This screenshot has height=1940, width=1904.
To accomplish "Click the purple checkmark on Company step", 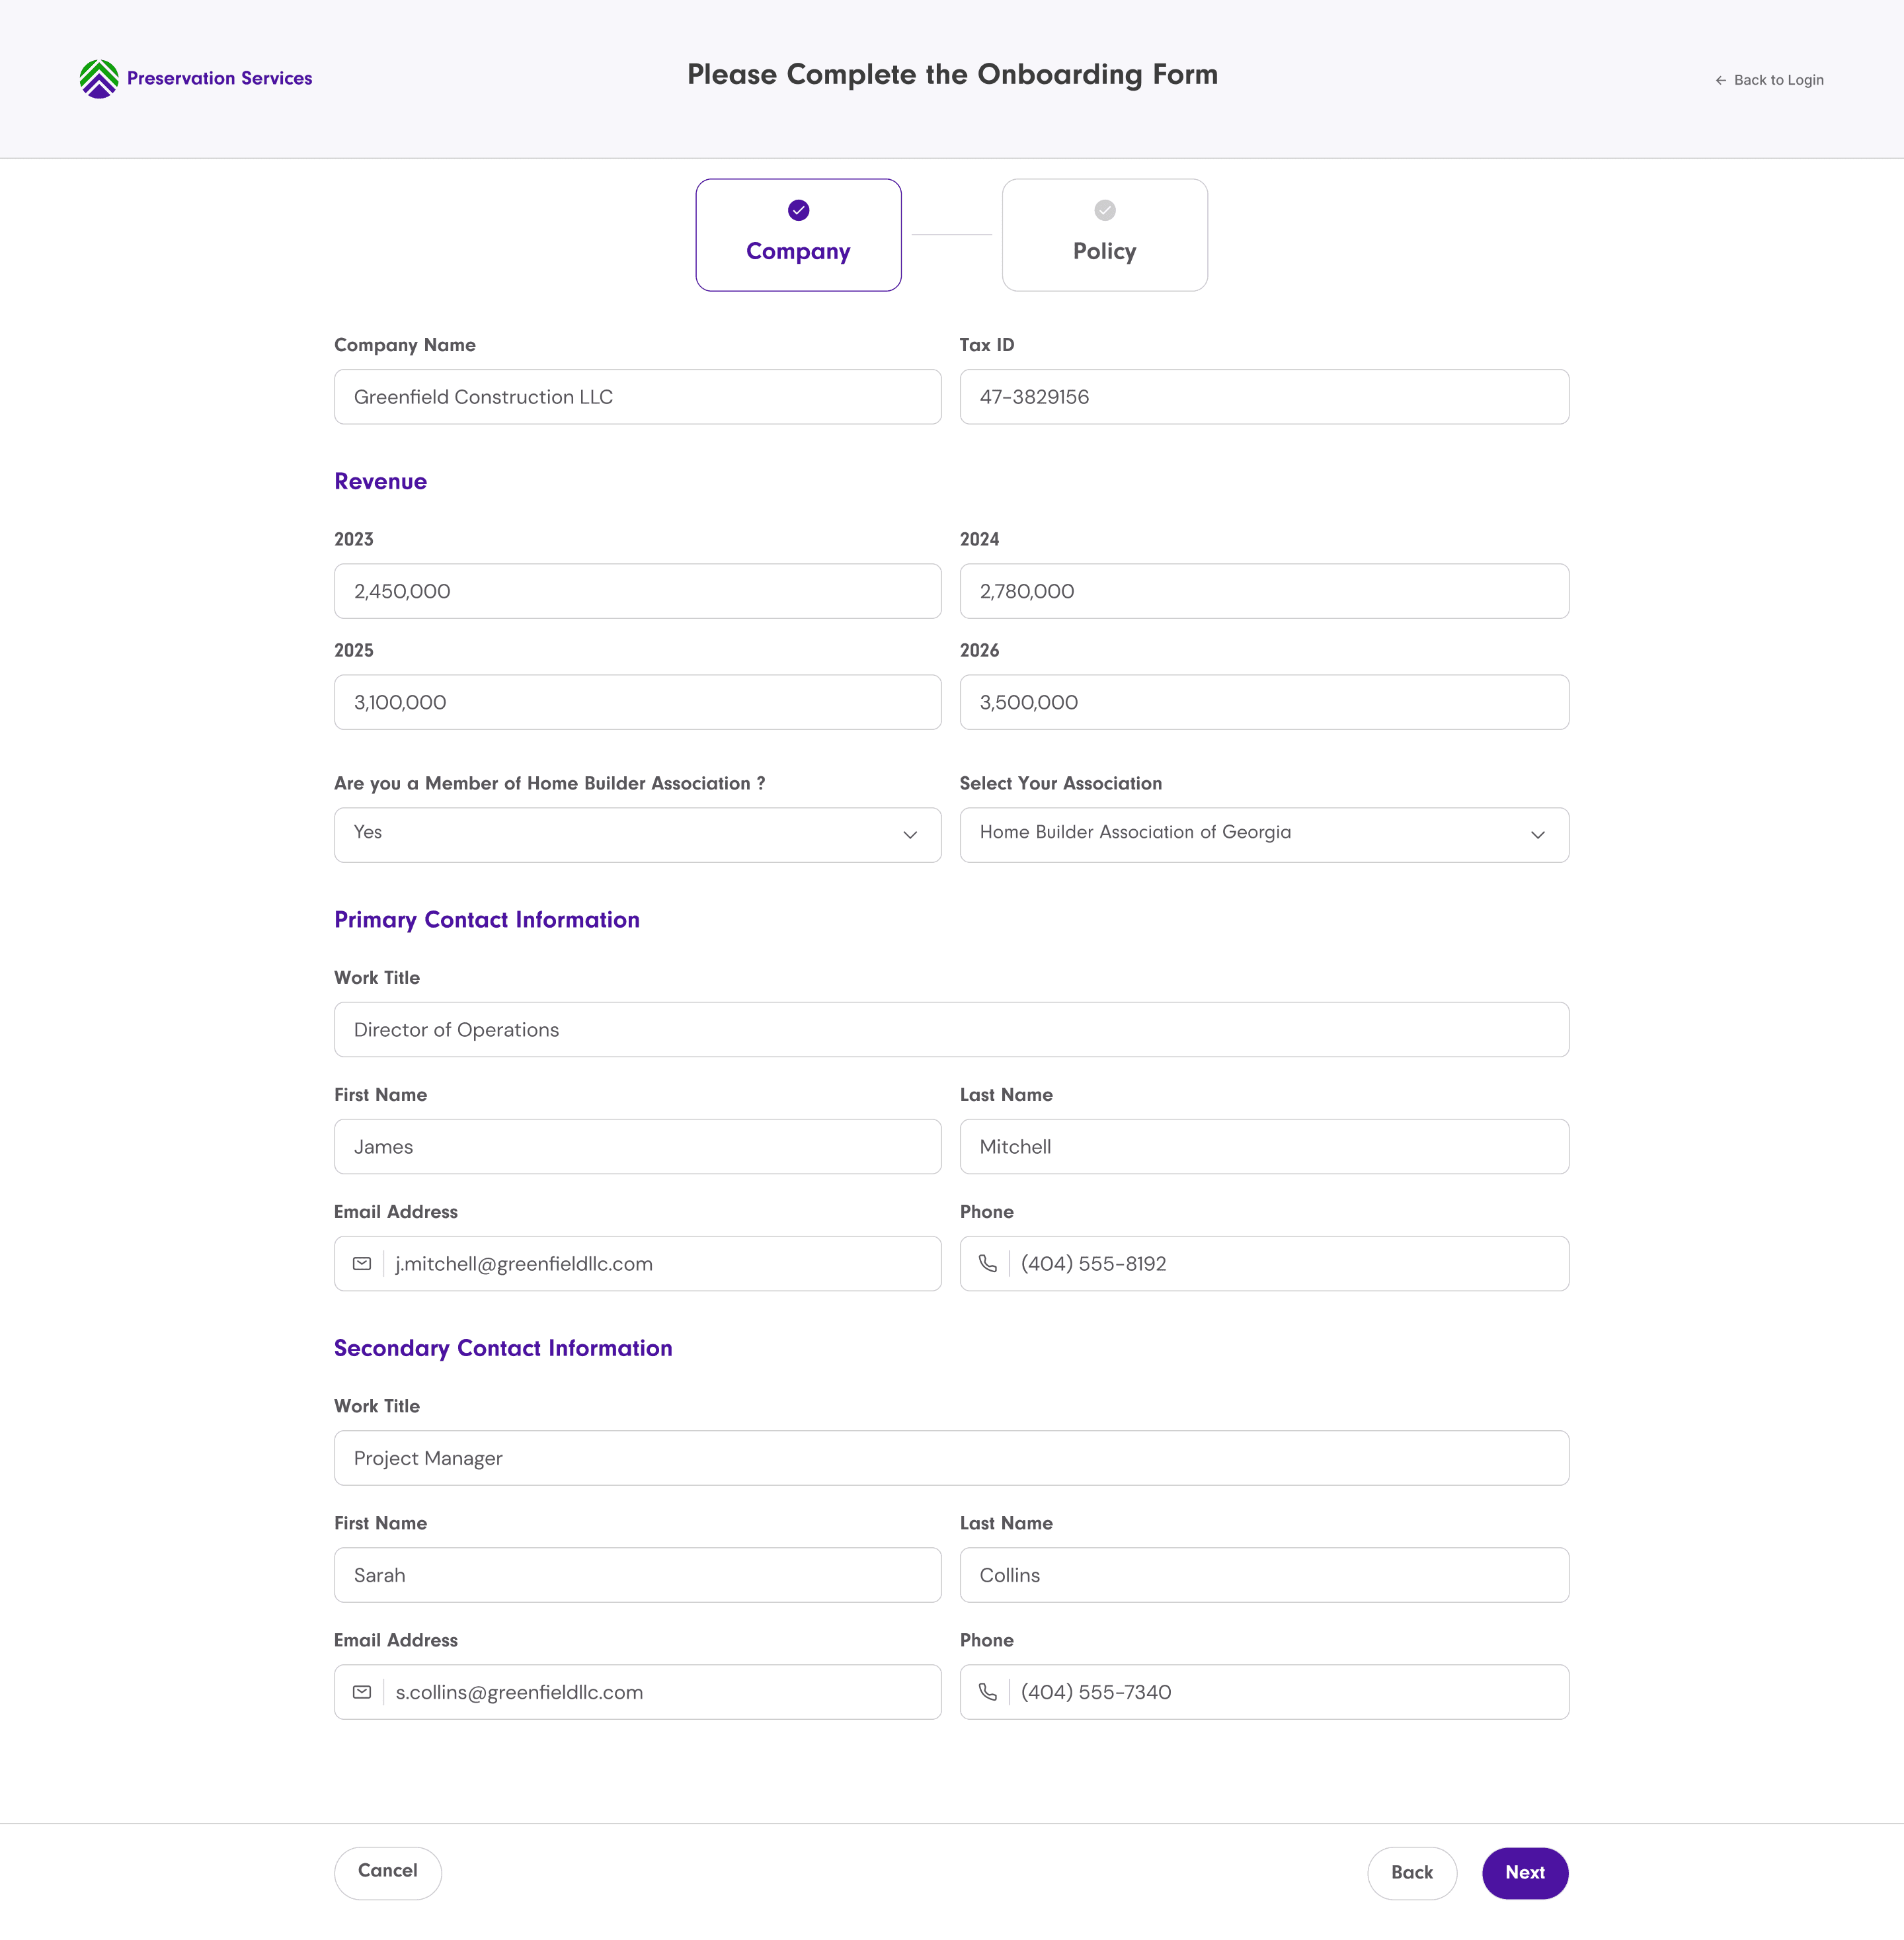I will 798,210.
